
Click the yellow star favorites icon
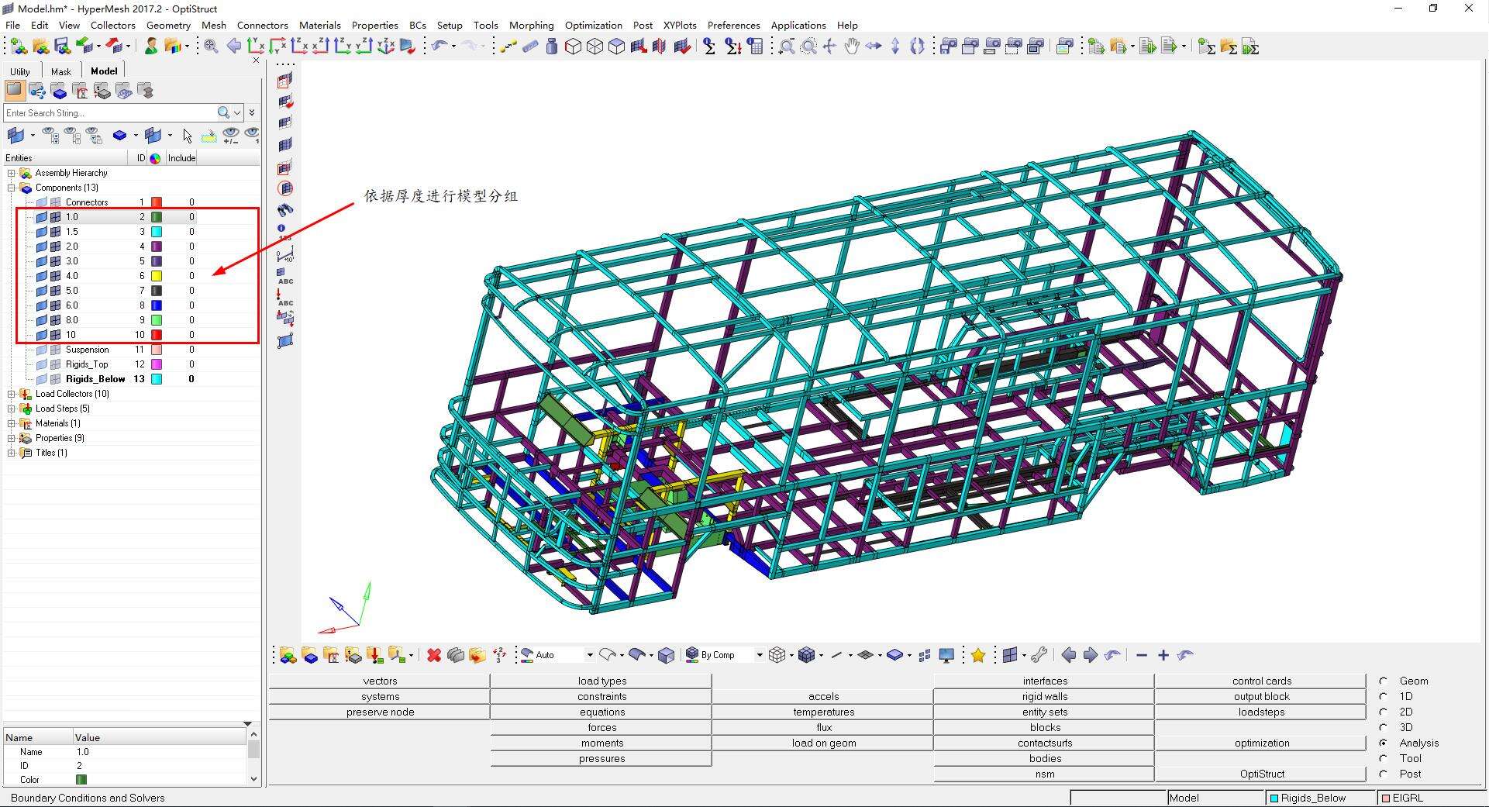[978, 656]
